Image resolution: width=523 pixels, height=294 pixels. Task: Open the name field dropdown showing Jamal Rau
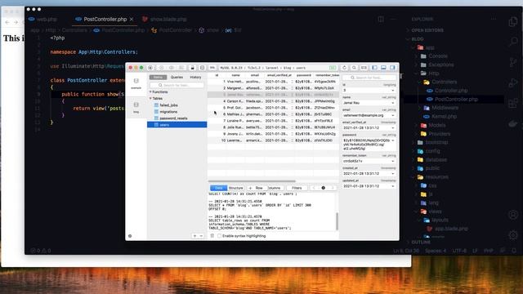click(x=393, y=103)
